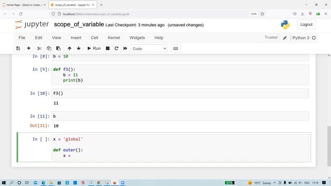This screenshot has height=186, width=331.
Task: Save and checkpoint the notebook
Action: click(x=18, y=49)
